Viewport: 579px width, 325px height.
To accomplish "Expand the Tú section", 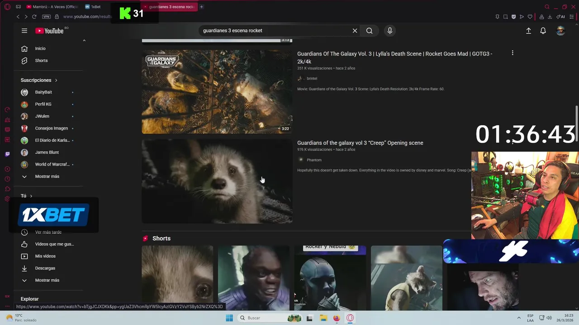I will [27, 196].
